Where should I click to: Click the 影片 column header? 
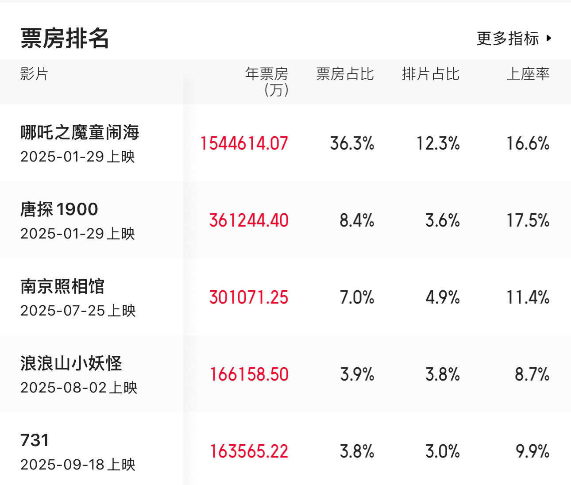pos(34,74)
